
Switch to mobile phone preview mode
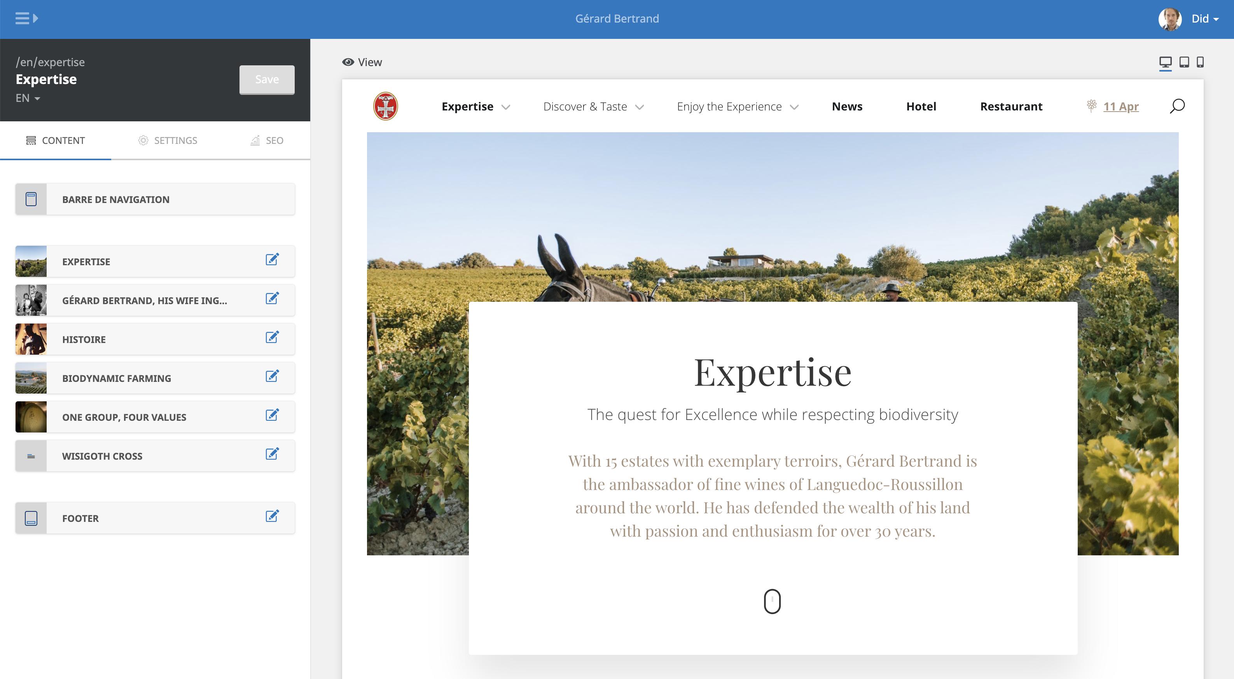pos(1200,62)
